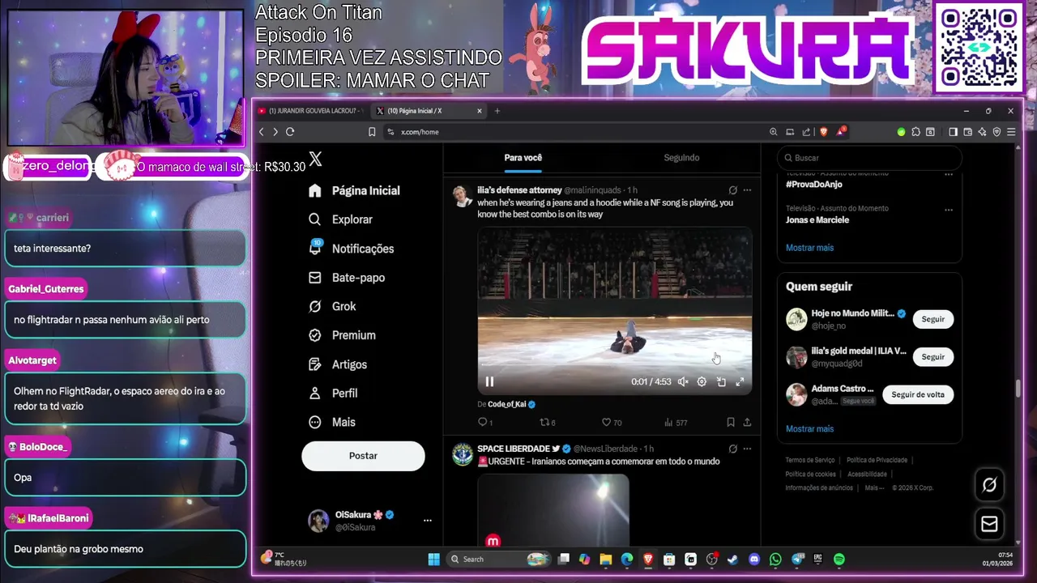
Task: Enable picture-in-picture on the video
Action: point(721,381)
